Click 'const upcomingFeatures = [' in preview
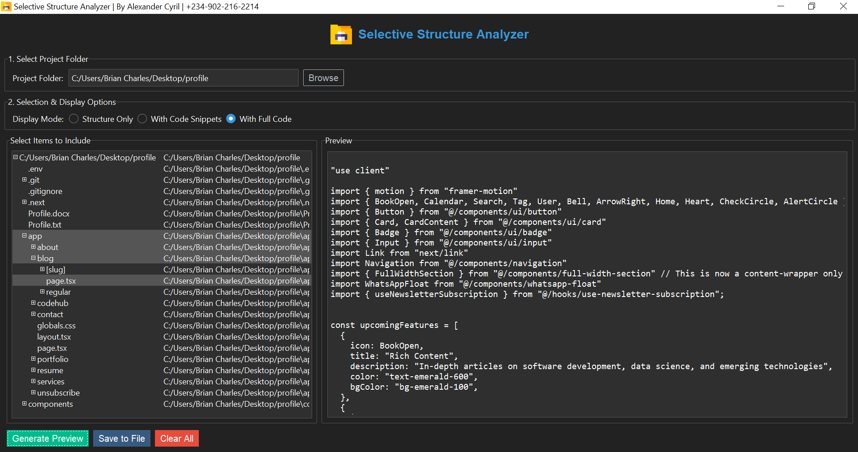The image size is (858, 452). [x=395, y=325]
